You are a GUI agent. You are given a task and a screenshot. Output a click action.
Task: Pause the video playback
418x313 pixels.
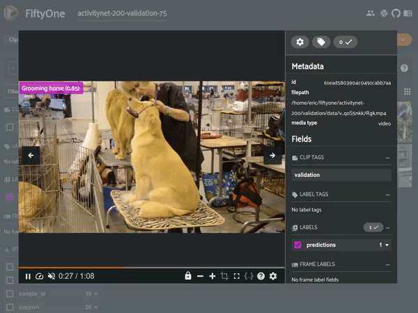28,277
